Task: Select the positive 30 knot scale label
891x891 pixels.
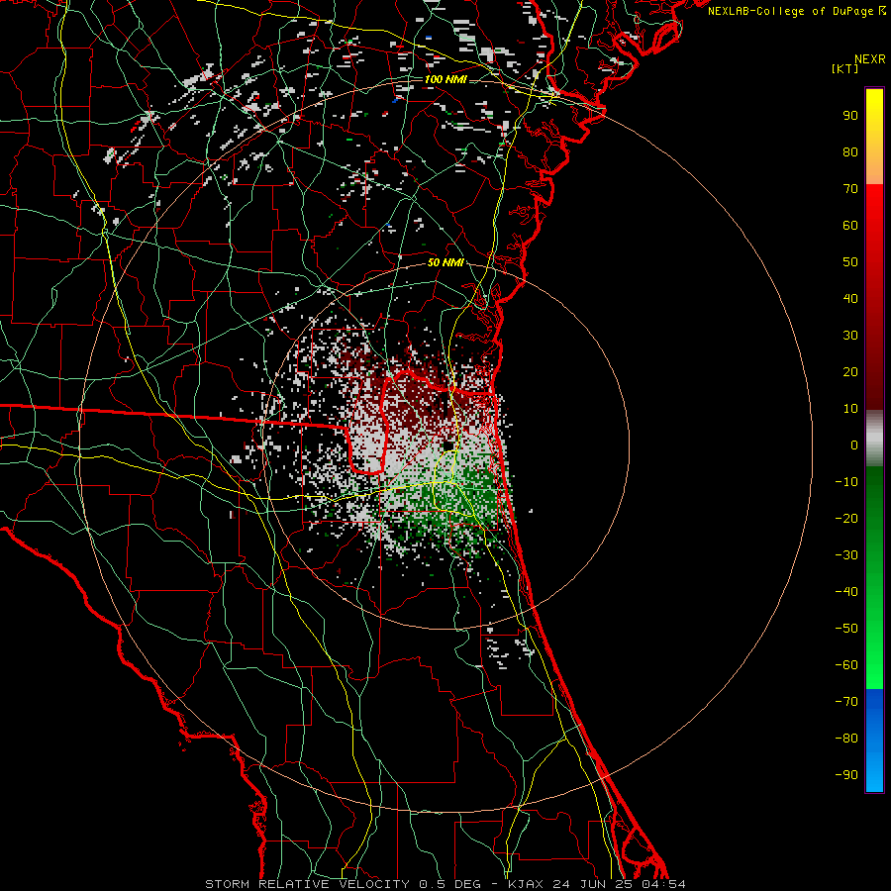Action: point(850,336)
